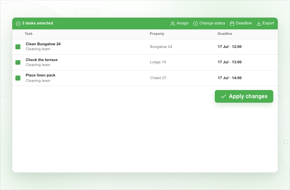This screenshot has height=190, width=290.
Task: Click the Task column header
Action: [x=29, y=33]
